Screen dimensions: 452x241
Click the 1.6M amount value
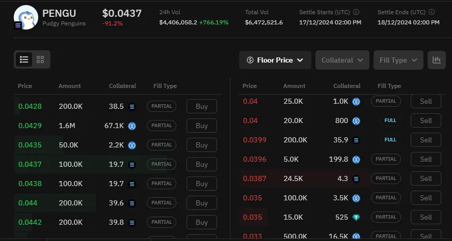tap(67, 126)
